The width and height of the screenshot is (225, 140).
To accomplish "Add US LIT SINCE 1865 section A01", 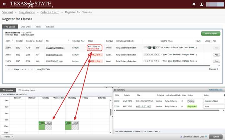I will 216,54.
